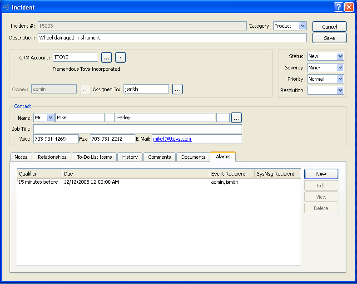Click the CRM Account question mark button
Image resolution: width=357 pixels, height=284 pixels.
120,57
